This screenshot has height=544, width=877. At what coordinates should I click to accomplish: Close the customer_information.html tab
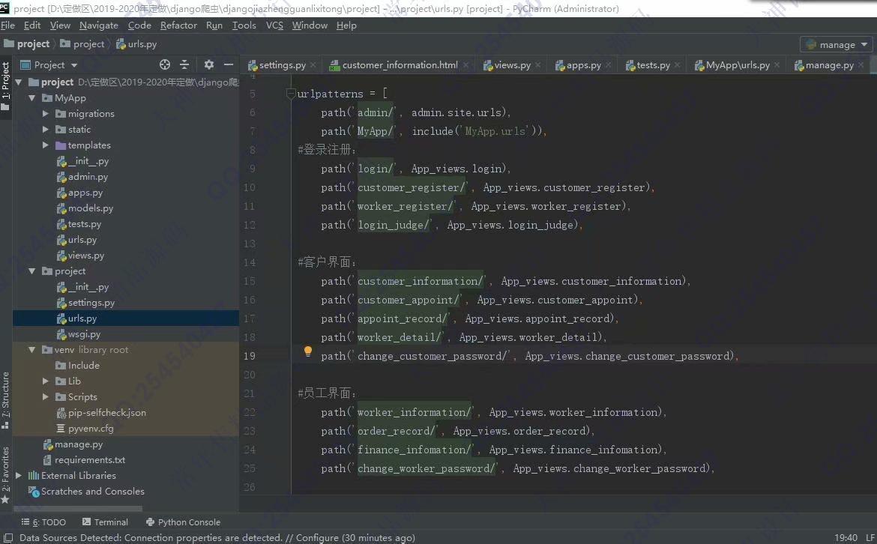click(x=465, y=65)
